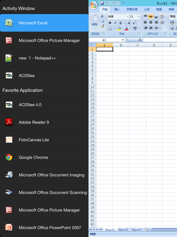Click the Redo arrow in Excel
Image resolution: width=177 pixels, height=237 pixels.
(114, 3)
